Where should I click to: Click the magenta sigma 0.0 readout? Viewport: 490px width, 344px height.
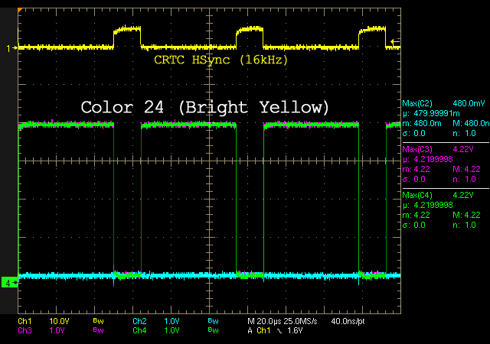pos(413,179)
